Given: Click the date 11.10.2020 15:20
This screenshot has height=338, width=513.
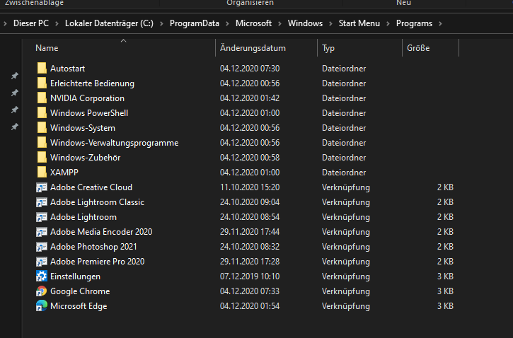Looking at the screenshot, I should [250, 187].
